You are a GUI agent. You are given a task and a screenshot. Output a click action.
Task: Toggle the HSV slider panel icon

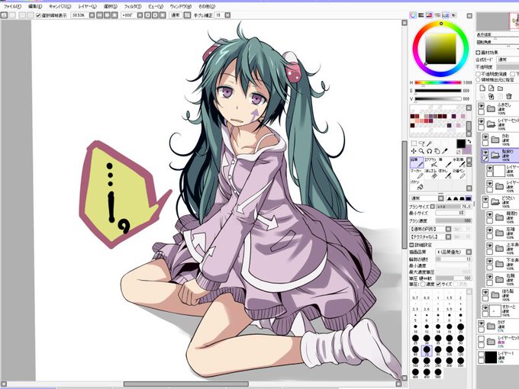click(x=429, y=15)
